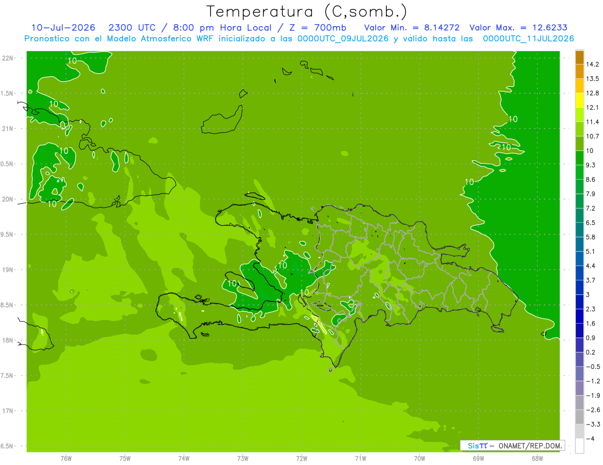The image size is (603, 465).
Task: Click the 8.6 colorbar value
Action: coord(591,179)
